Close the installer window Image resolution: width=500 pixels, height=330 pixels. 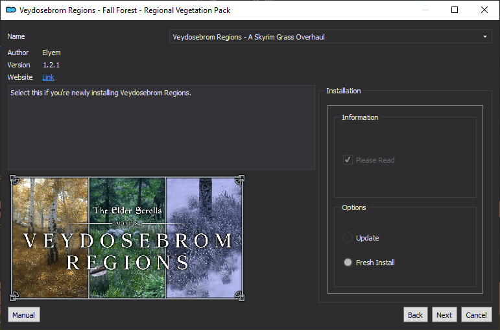pyautogui.click(x=484, y=10)
